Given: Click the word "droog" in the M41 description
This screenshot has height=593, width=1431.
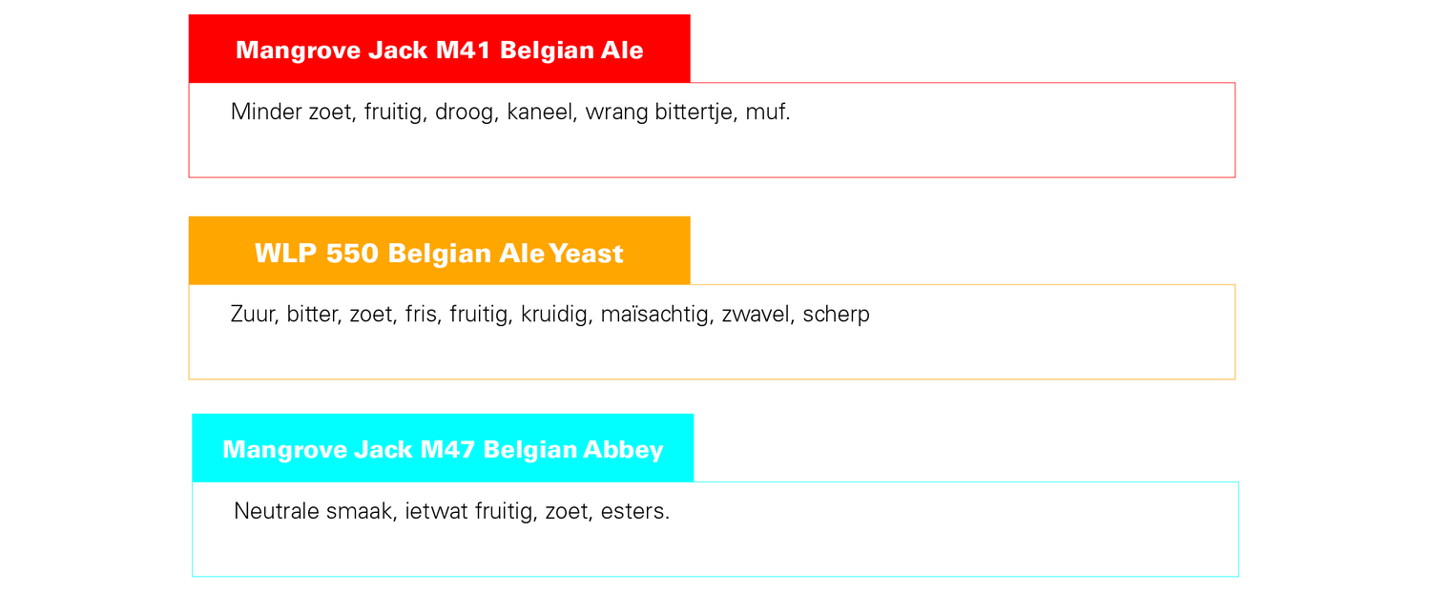Looking at the screenshot, I should coord(467,113).
